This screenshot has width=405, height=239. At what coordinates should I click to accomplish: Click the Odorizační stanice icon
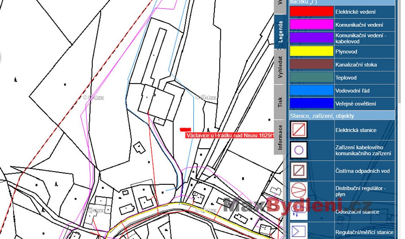299,212
